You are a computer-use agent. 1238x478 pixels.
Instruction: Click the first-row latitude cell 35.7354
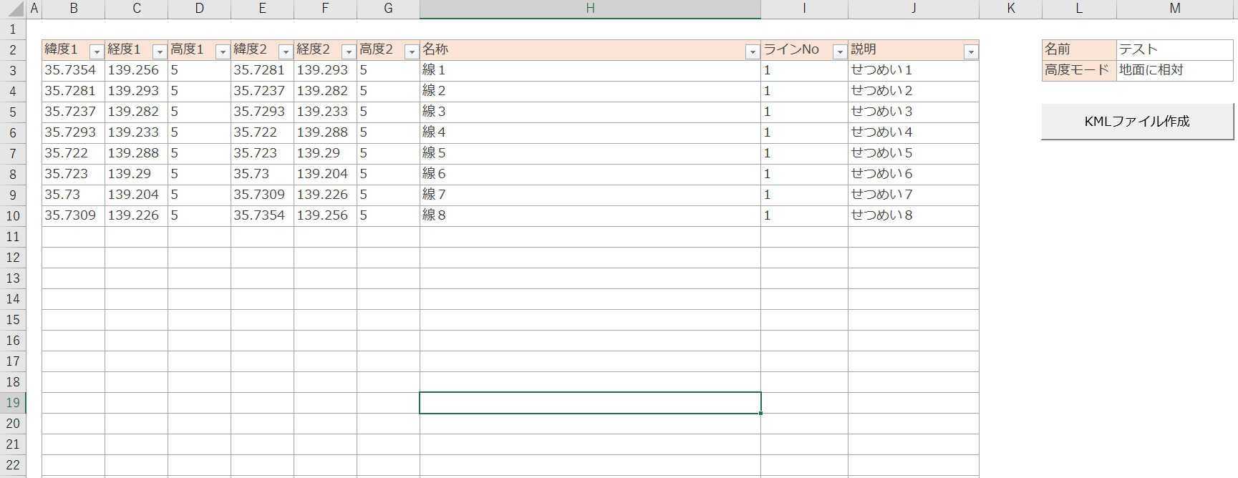click(72, 70)
